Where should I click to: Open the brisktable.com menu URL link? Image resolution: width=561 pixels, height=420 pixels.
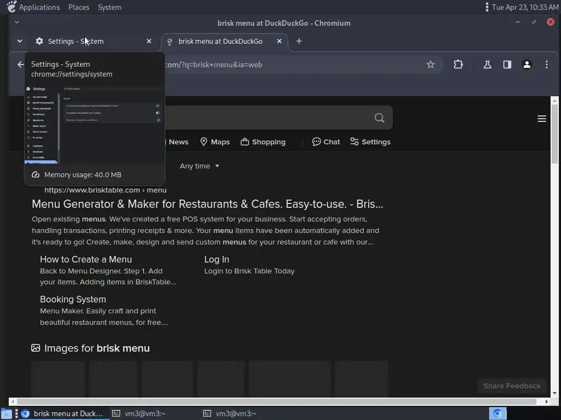pyautogui.click(x=105, y=190)
